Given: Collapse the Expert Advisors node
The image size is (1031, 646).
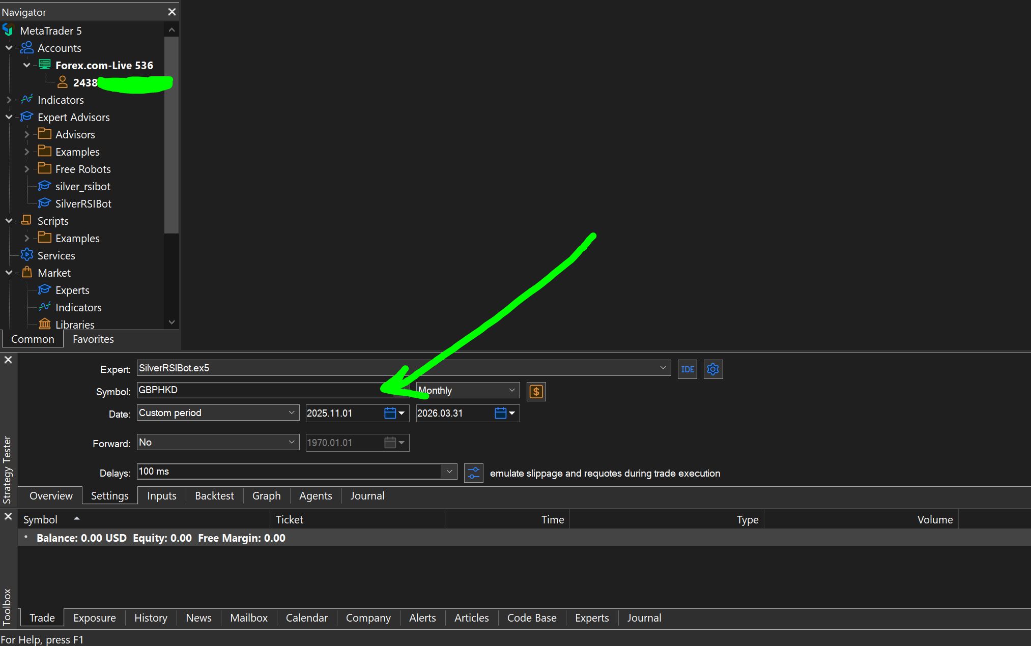Looking at the screenshot, I should [9, 117].
